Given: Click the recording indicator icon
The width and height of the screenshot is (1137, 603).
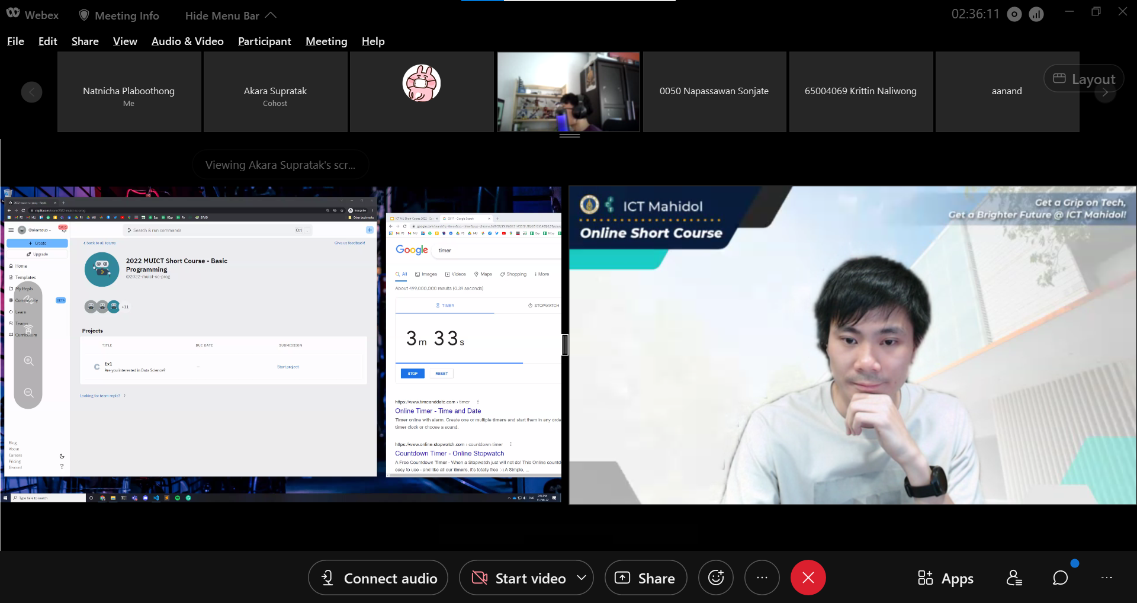Looking at the screenshot, I should point(1014,15).
